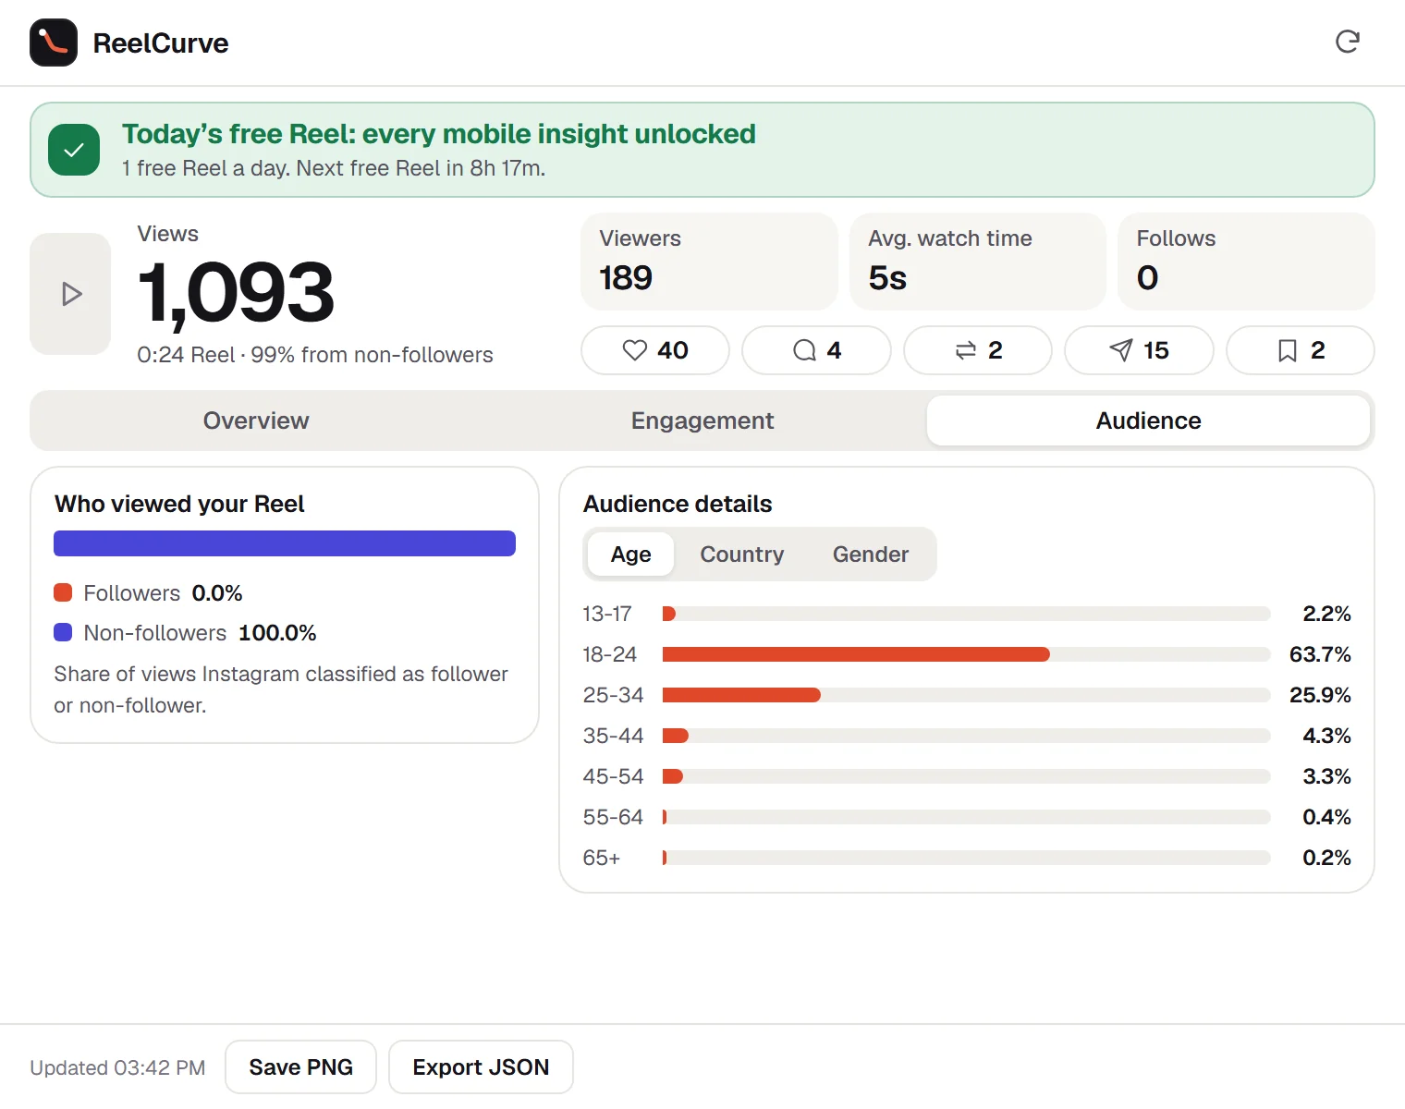Click the Avg. watch time card

coord(978,262)
